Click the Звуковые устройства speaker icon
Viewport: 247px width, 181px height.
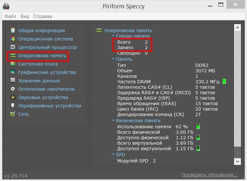point(13,97)
